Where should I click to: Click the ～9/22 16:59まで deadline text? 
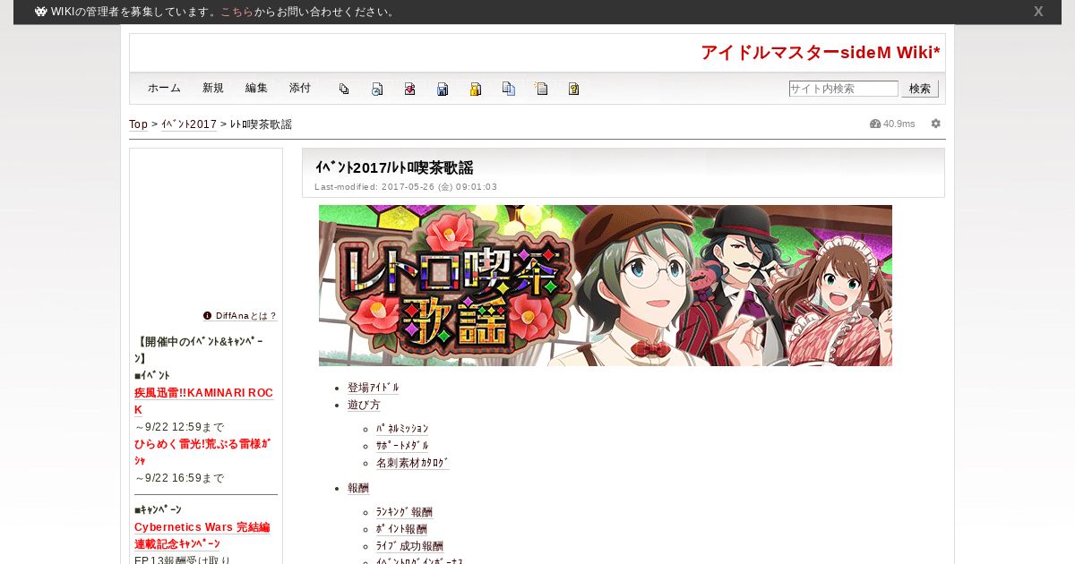[x=179, y=478]
